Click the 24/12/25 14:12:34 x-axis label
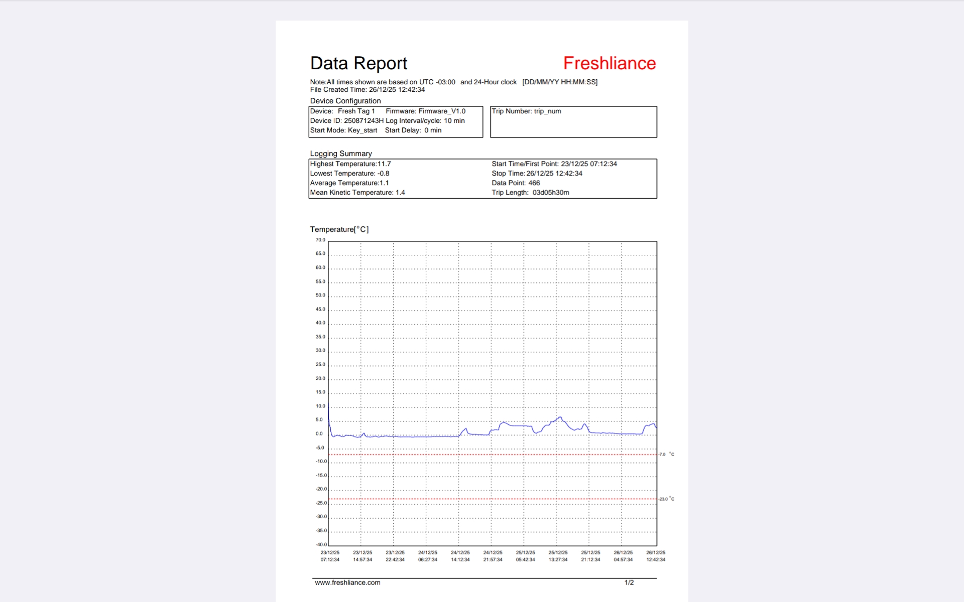The width and height of the screenshot is (964, 602). coord(460,556)
